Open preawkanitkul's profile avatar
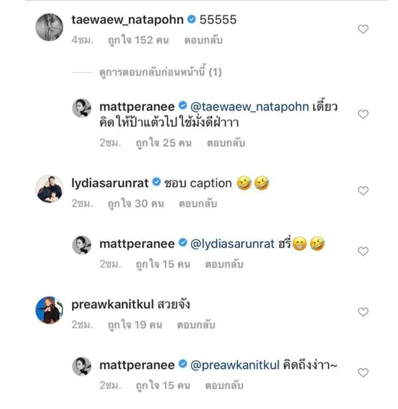This screenshot has width=398, height=409. (50, 310)
